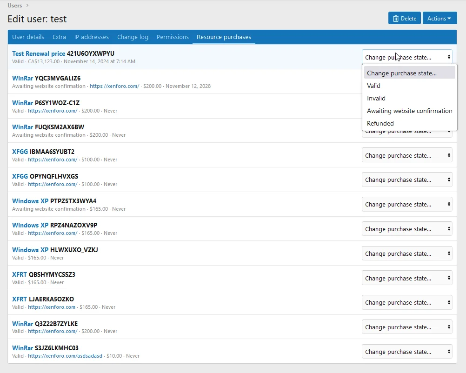Pick Awaiting website confirmation option

(409, 111)
